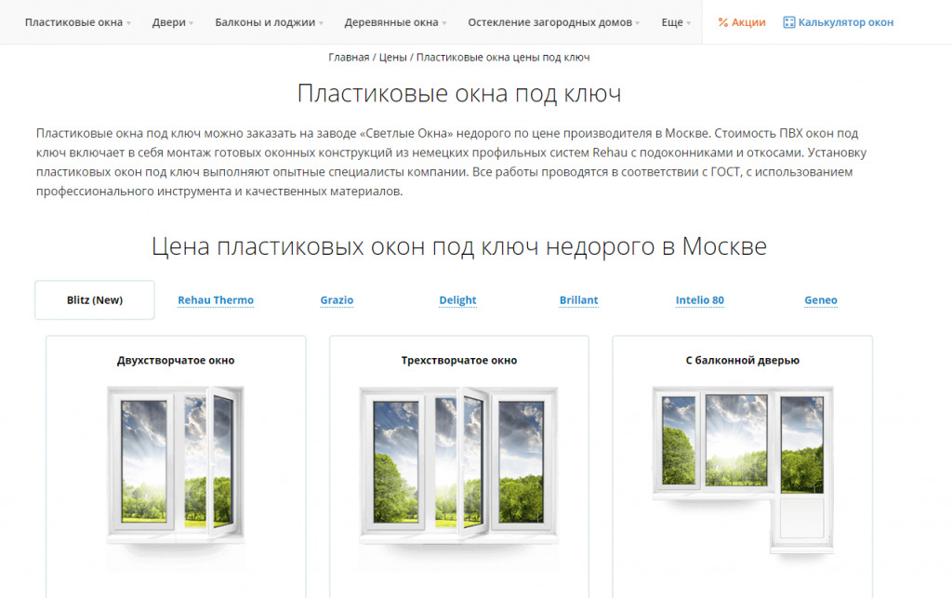Image resolution: width=952 pixels, height=598 pixels.
Task: Open the Деревянные окна menu
Action: [x=395, y=20]
